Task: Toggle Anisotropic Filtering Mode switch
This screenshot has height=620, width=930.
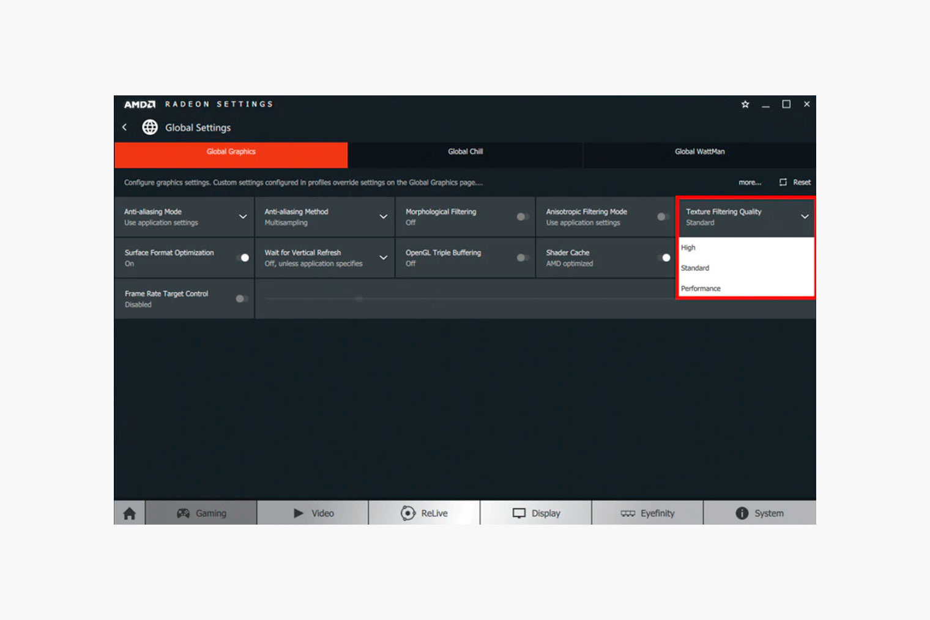Action: [x=663, y=216]
